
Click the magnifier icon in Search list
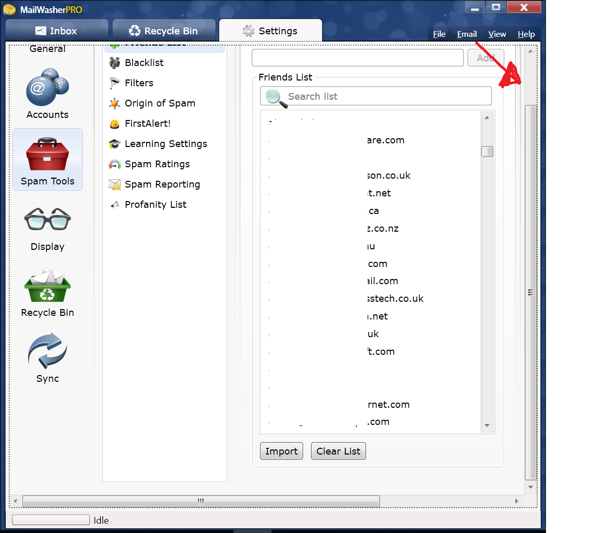pos(276,98)
